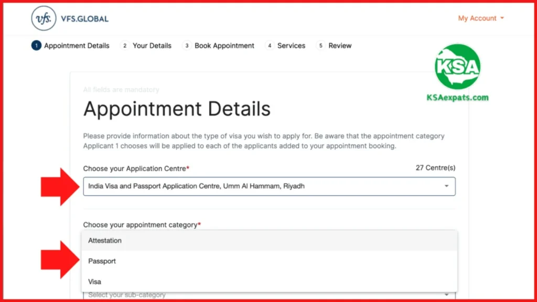Open the Application Centre dropdown
This screenshot has width=537, height=302.
[269, 186]
